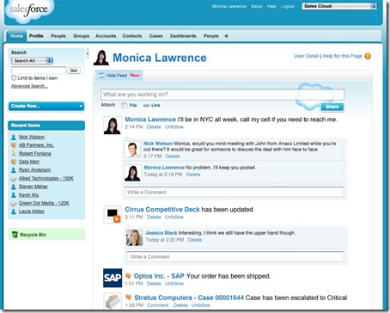
Task: Attach a file using the File icon
Action: [125, 106]
